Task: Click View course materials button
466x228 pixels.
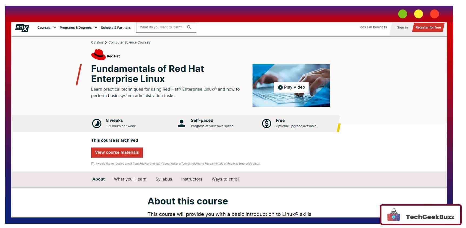Action: tap(117, 152)
